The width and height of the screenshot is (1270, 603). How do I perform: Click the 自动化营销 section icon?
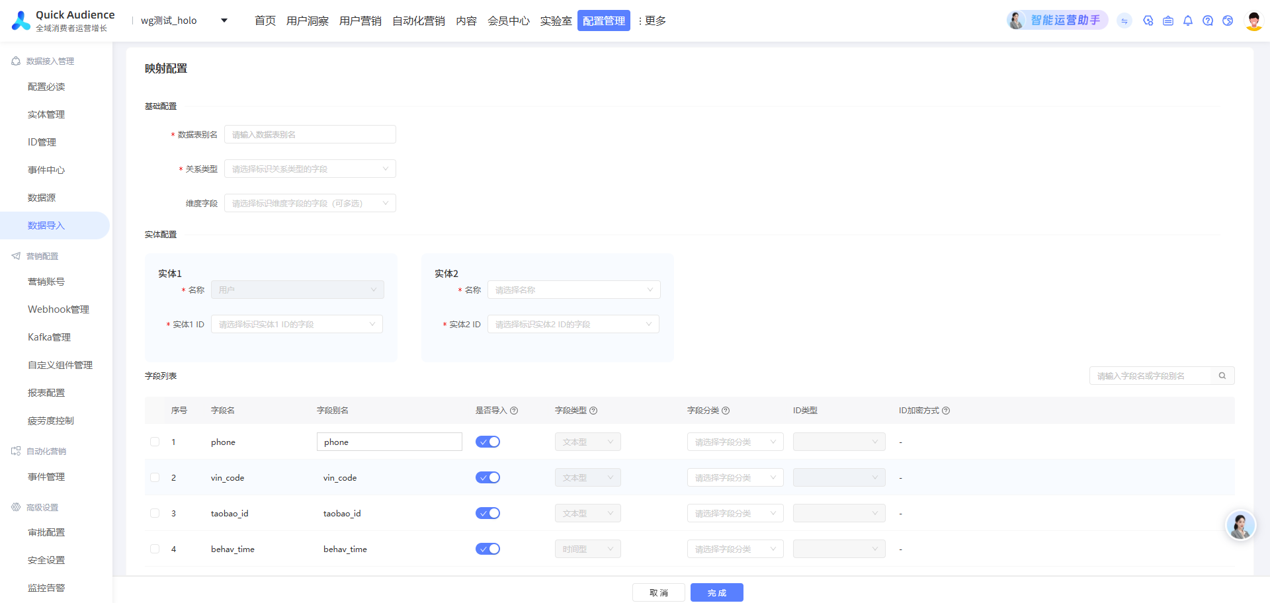coord(16,451)
